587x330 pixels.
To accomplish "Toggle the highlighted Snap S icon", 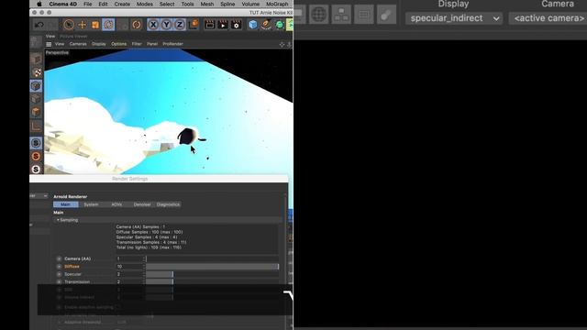I will pyautogui.click(x=36, y=143).
